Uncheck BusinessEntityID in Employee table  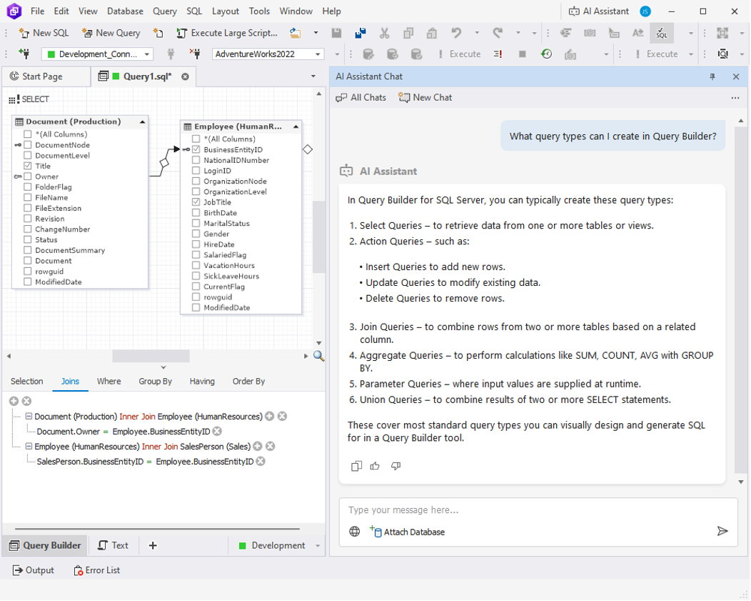196,149
